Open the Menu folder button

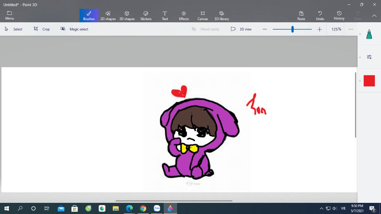point(9,16)
